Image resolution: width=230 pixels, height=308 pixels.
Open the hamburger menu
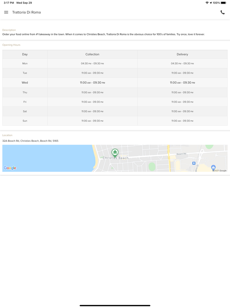6,12
